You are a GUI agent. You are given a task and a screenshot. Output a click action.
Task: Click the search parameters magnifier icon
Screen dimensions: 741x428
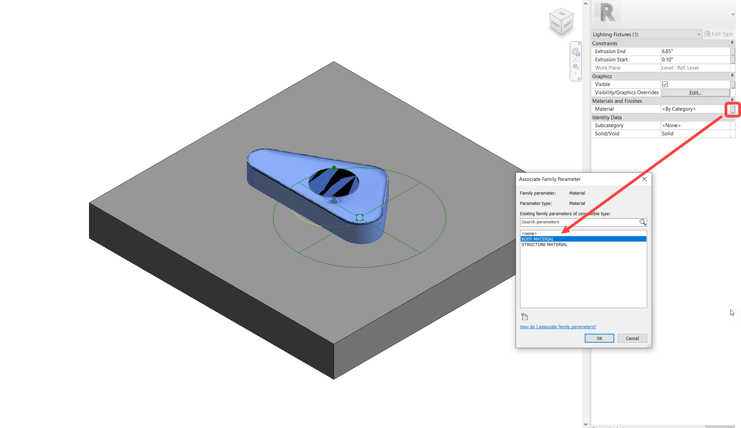[642, 222]
